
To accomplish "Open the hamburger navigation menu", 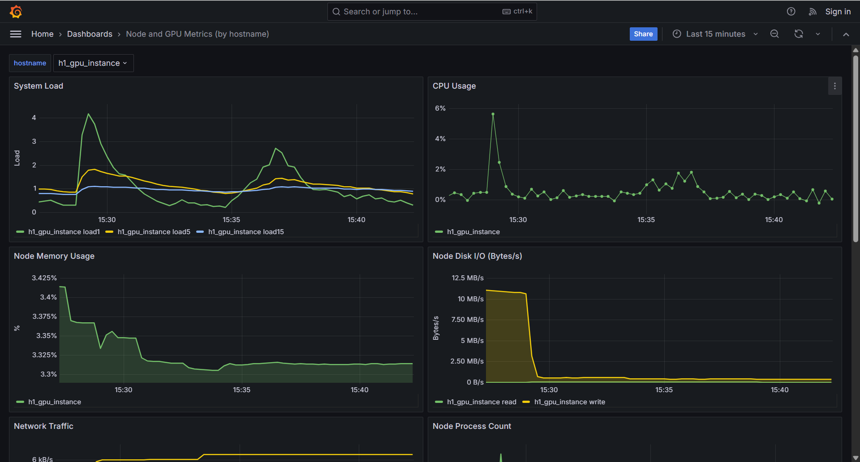I will coord(16,34).
